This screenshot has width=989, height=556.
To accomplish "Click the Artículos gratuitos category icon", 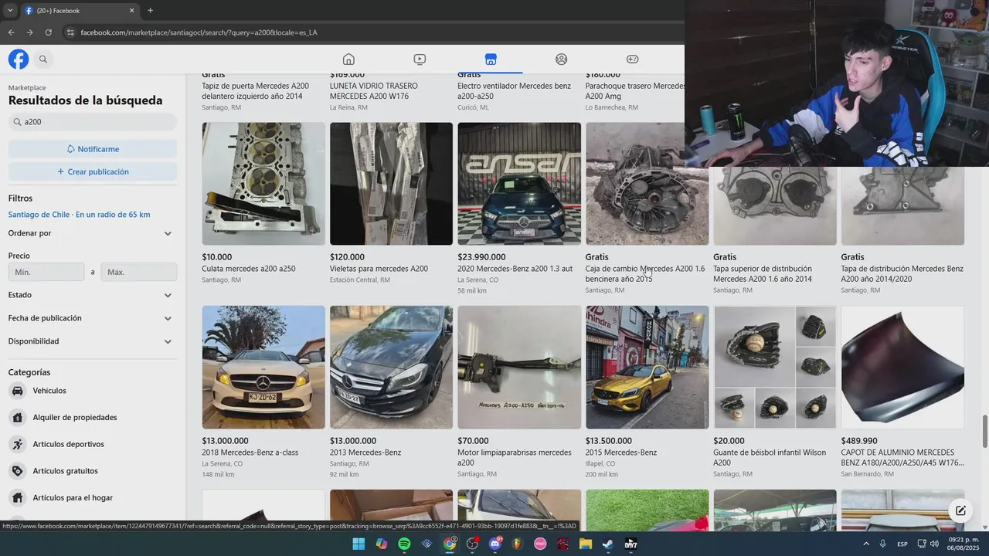I will tap(17, 471).
